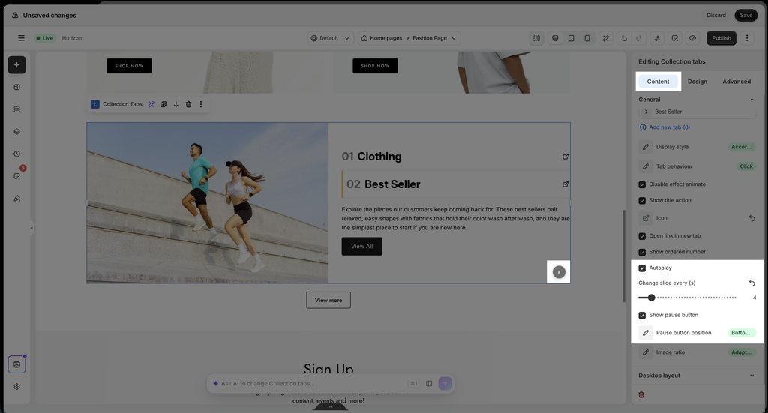
Task: Click the undo arrow in top toolbar
Action: click(x=624, y=38)
